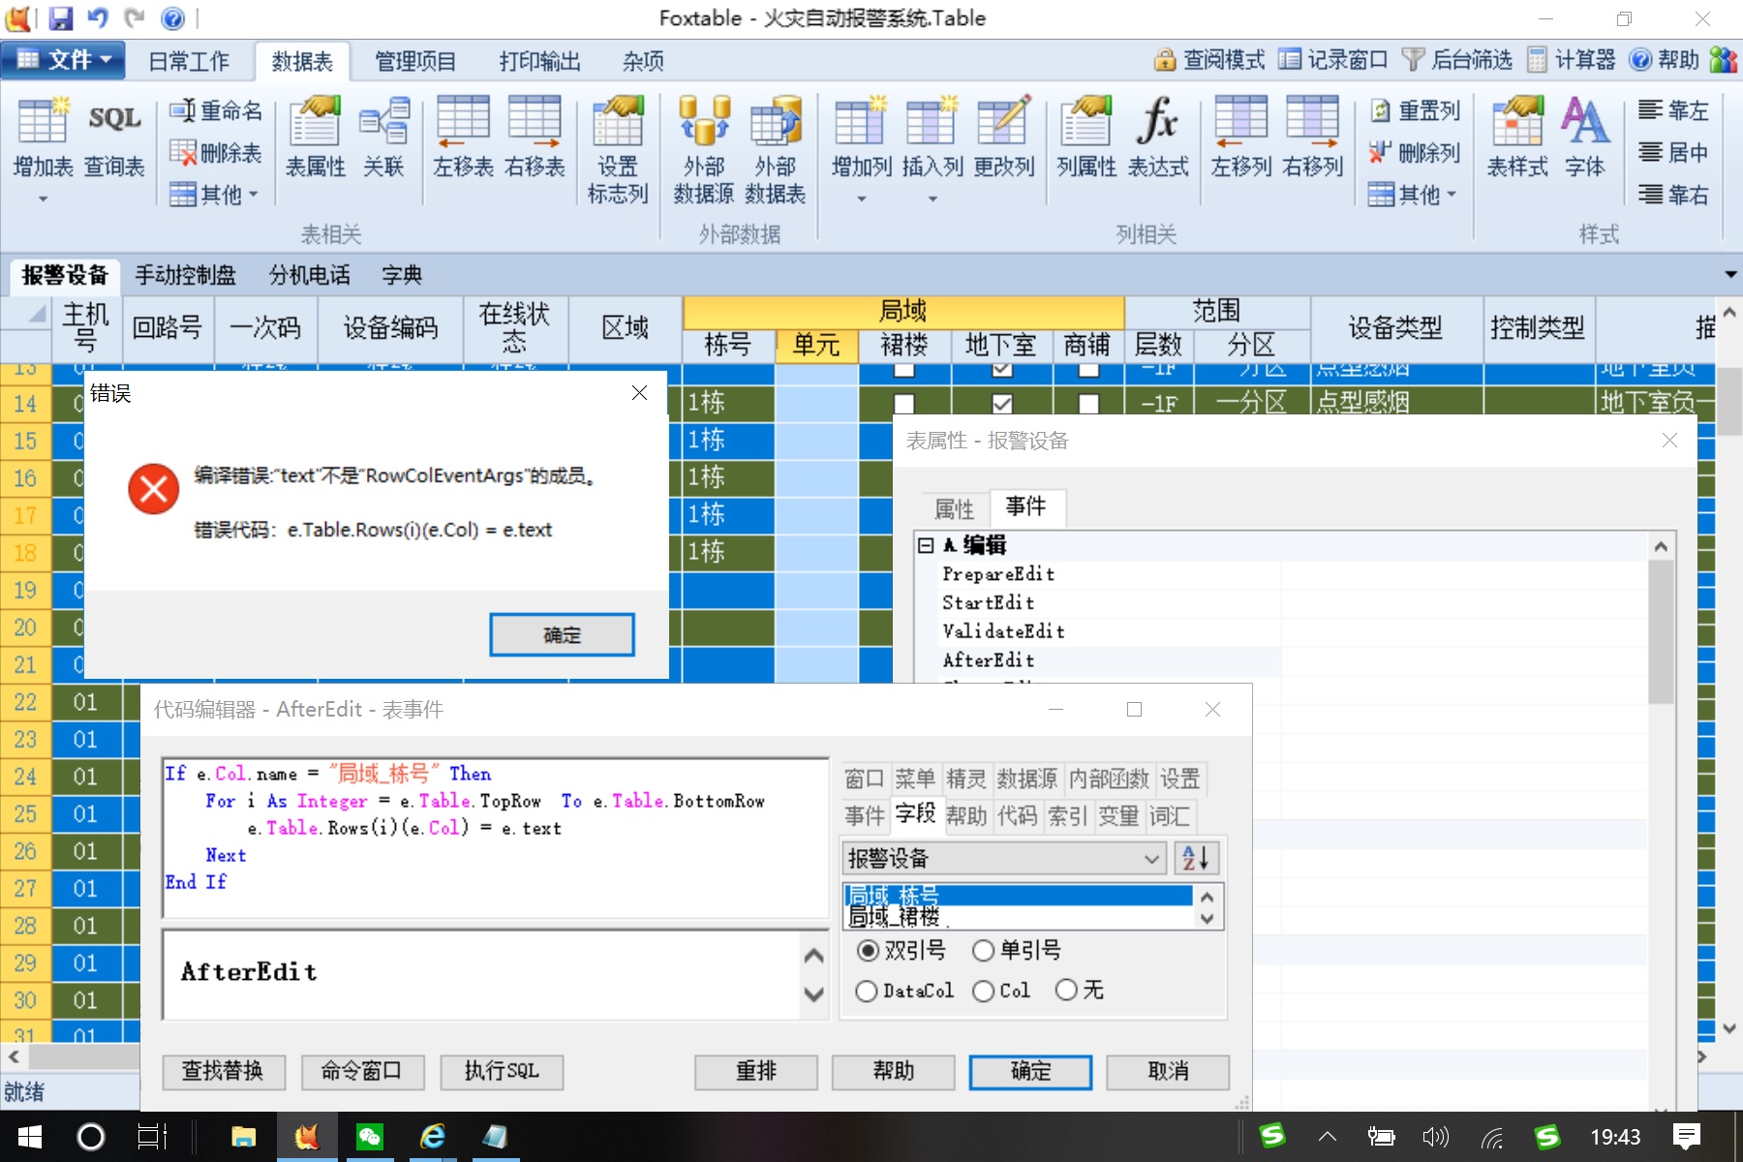Click the save icon in title bar

[61, 17]
